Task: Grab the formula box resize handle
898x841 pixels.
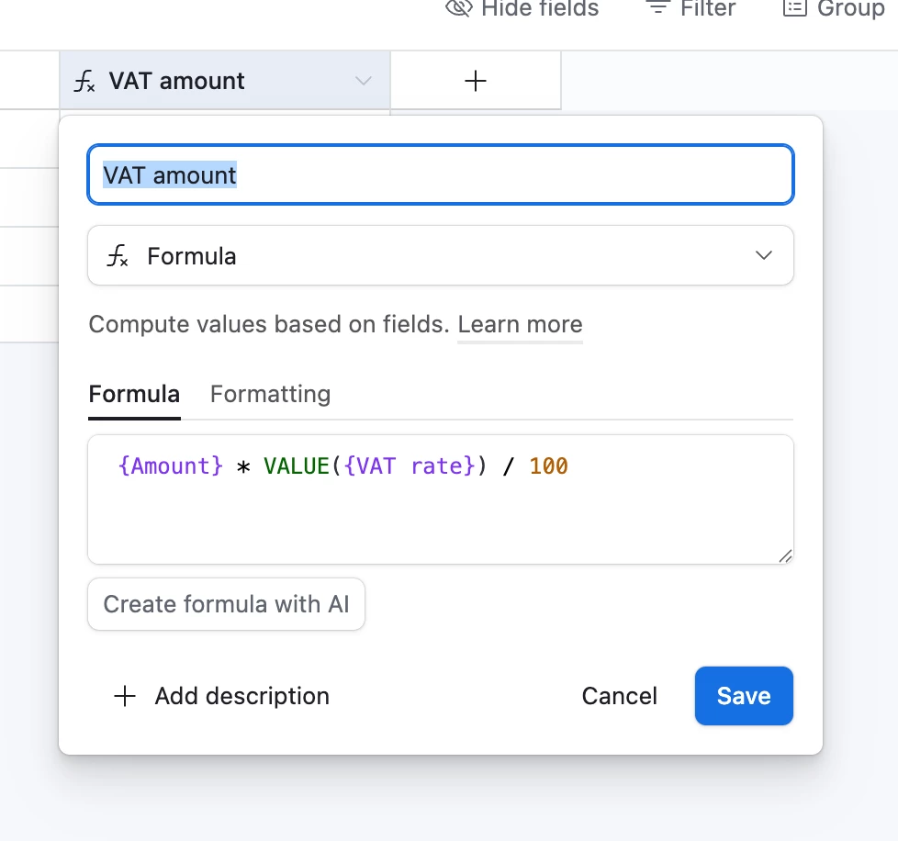Action: [785, 555]
